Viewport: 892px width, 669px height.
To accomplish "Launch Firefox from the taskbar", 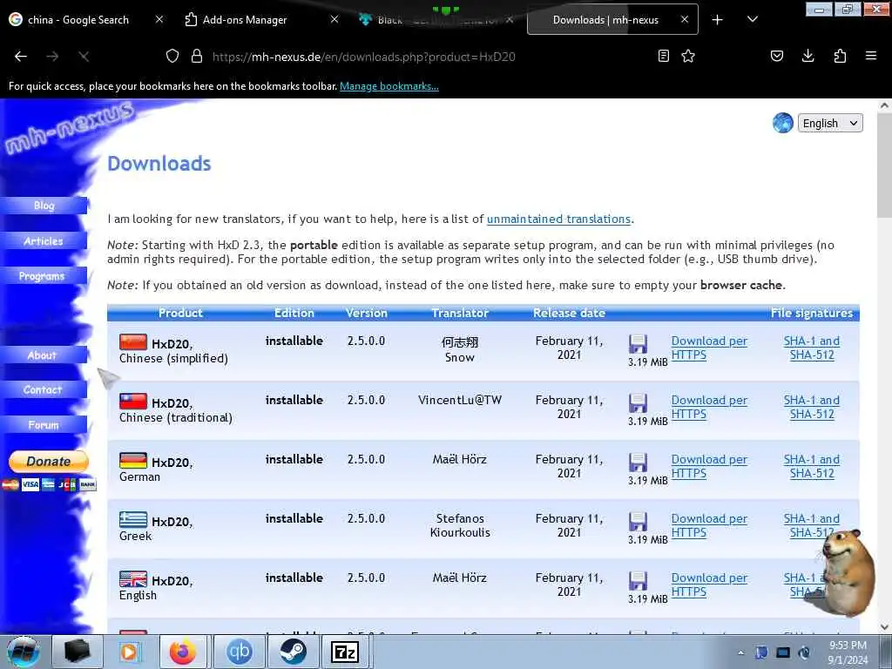I will click(183, 652).
